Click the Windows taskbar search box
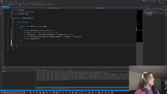Image resolution: width=167 pixels, height=94 pixels. 14,93
